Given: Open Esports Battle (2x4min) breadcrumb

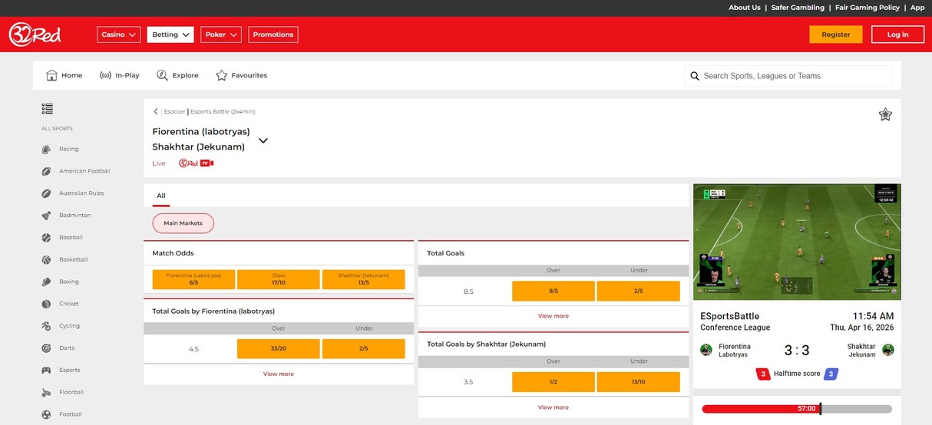Looking at the screenshot, I should [223, 111].
